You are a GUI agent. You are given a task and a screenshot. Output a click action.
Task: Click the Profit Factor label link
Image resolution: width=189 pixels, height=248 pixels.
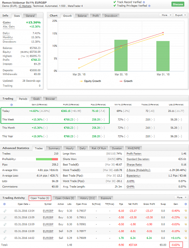(134, 154)
